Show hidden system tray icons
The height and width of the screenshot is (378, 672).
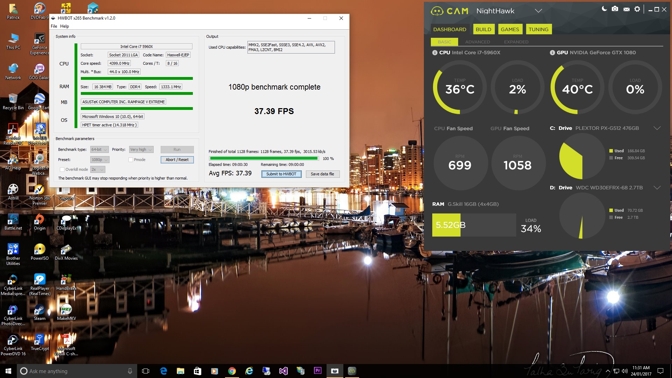coord(608,371)
